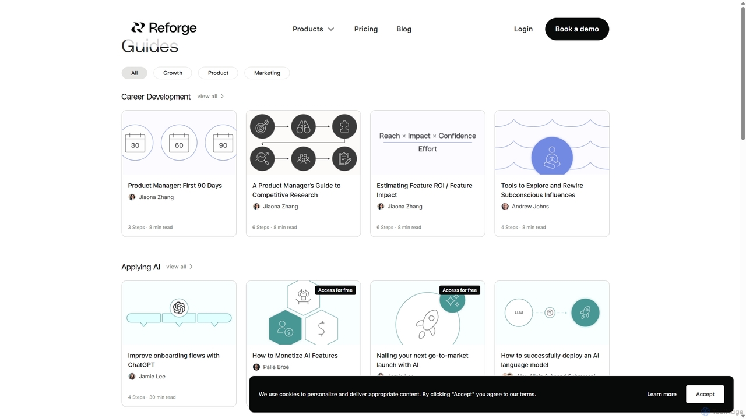Screen dimensions: 746x419
Task: Click Jiaona Zhang avatar under First 90 Days
Action: click(x=132, y=197)
